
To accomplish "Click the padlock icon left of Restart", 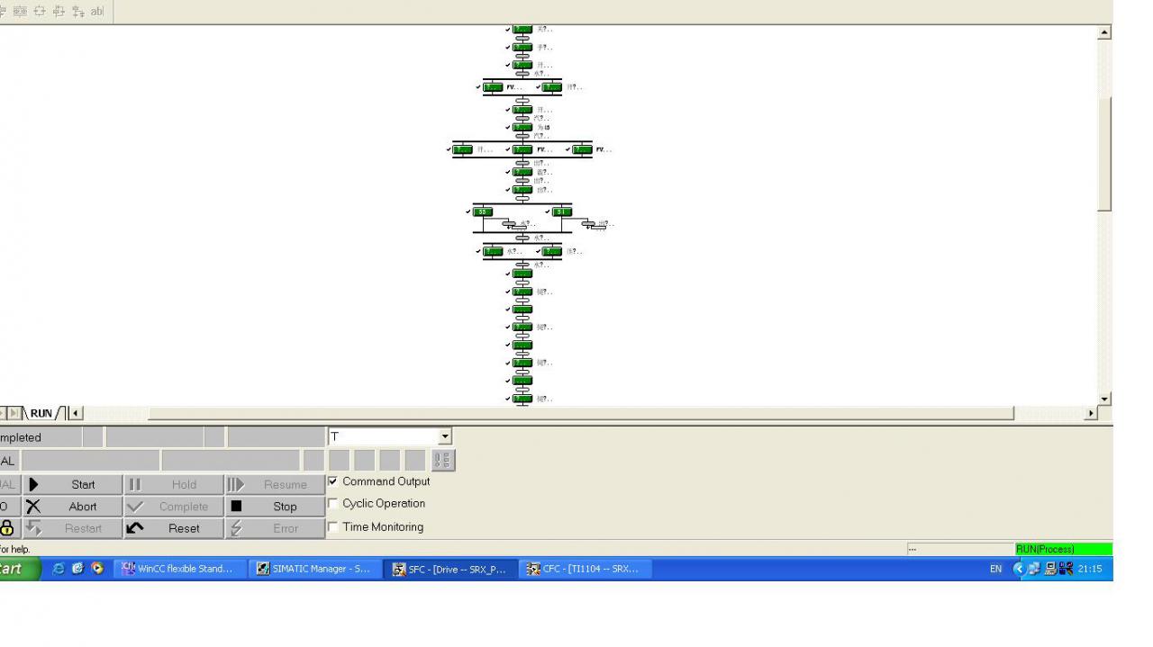I will click(7, 528).
